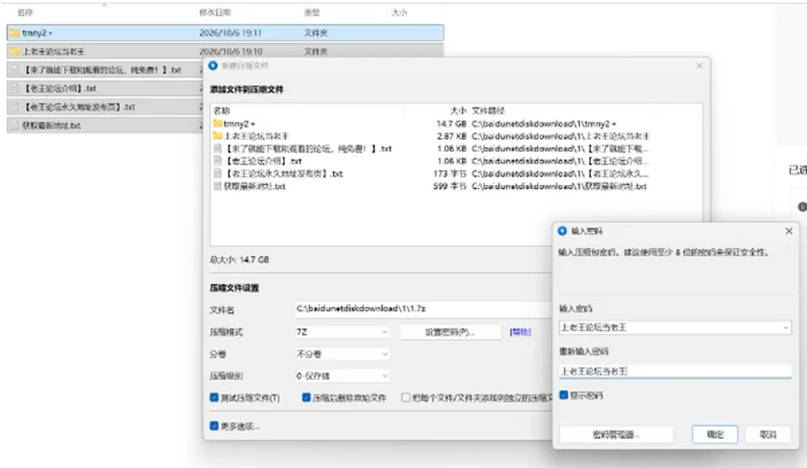Click the 上老王论坛当老王 folder icon in compress dialog
The image size is (807, 468).
[217, 136]
